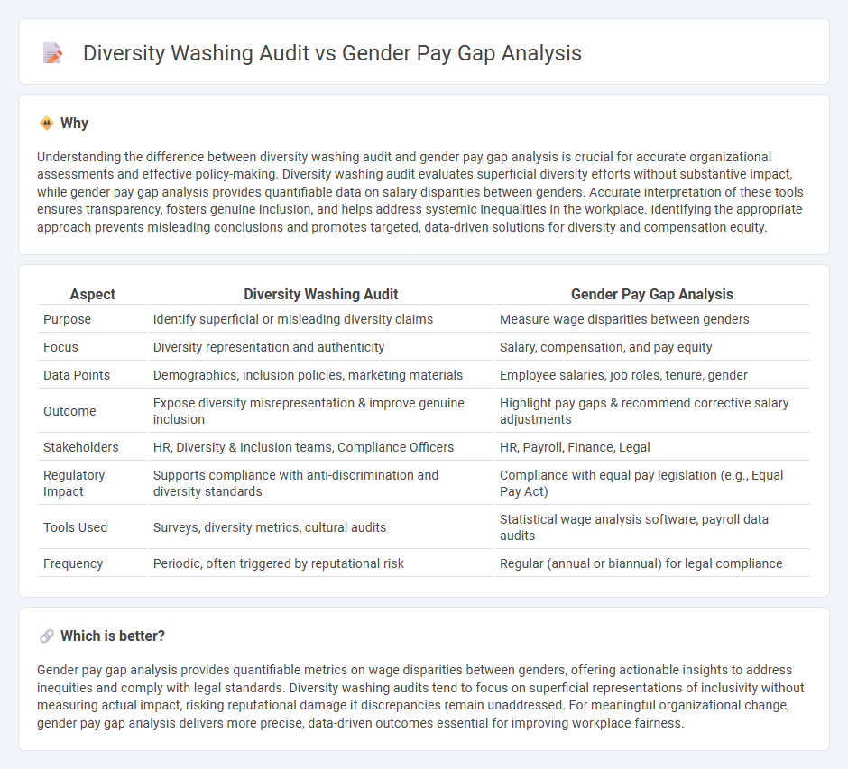Click the Diversity Washing Audit column header
Screen dimensions: 848x769
click(320, 295)
